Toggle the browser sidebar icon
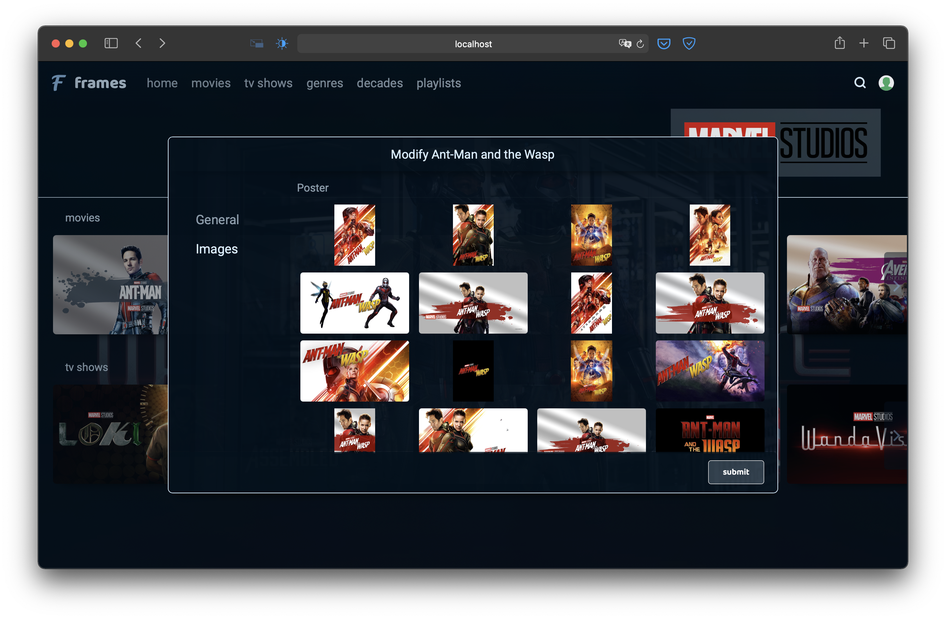946x619 pixels. 111,43
